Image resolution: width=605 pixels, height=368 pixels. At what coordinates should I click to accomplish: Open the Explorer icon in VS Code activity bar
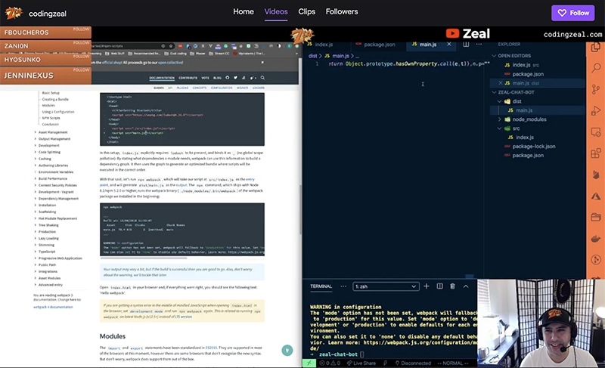click(596, 48)
